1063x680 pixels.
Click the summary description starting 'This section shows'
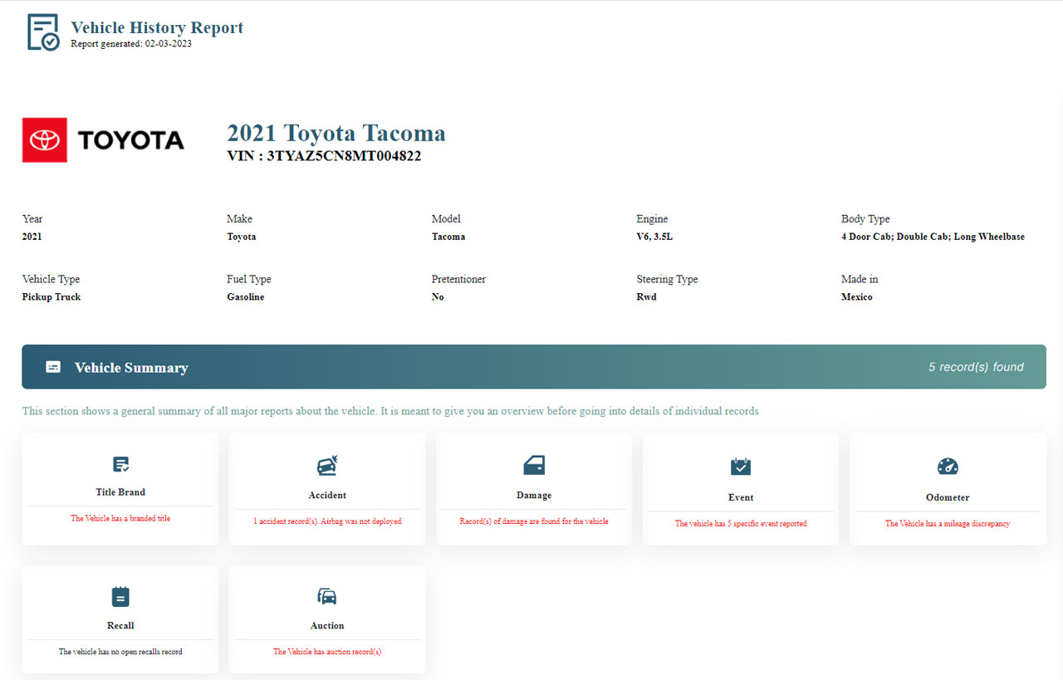(x=390, y=411)
